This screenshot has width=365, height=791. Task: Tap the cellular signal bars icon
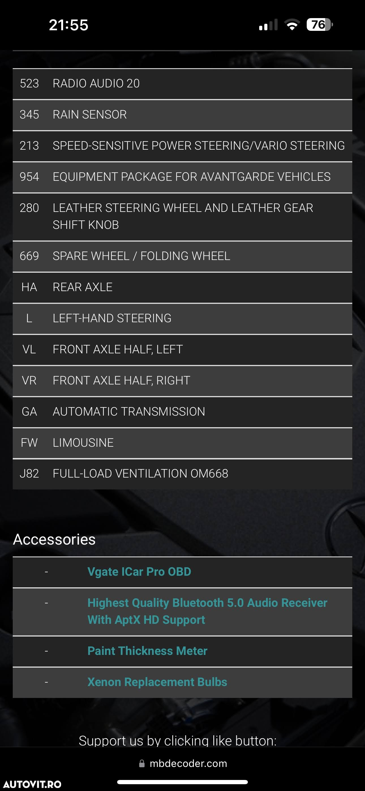click(268, 25)
